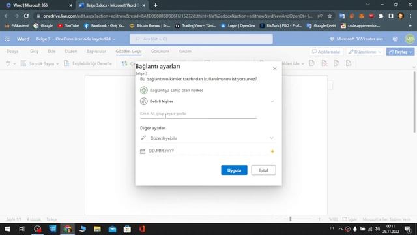Open the Düzen ribbon tab
Screen dimensions: 417x235
(x=71, y=51)
